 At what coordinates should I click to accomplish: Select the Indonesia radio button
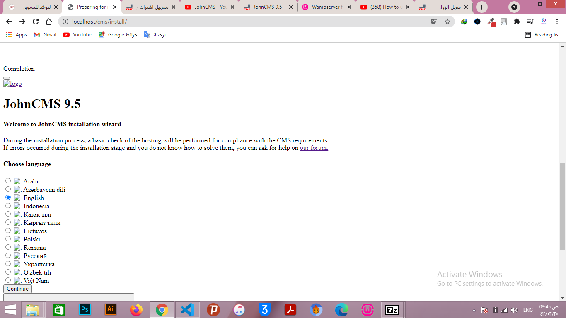click(8, 206)
